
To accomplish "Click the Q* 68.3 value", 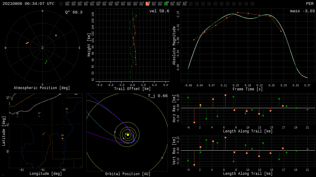I will pos(73,12).
